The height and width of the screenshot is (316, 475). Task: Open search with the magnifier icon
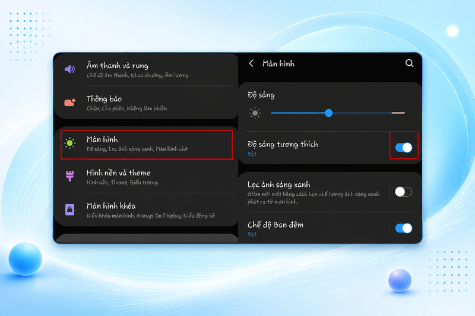(x=409, y=63)
